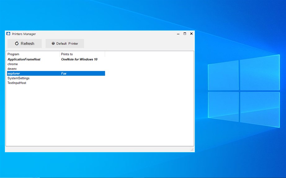Click the Refresh circular arrow icon
The width and height of the screenshot is (286, 178).
pyautogui.click(x=17, y=43)
